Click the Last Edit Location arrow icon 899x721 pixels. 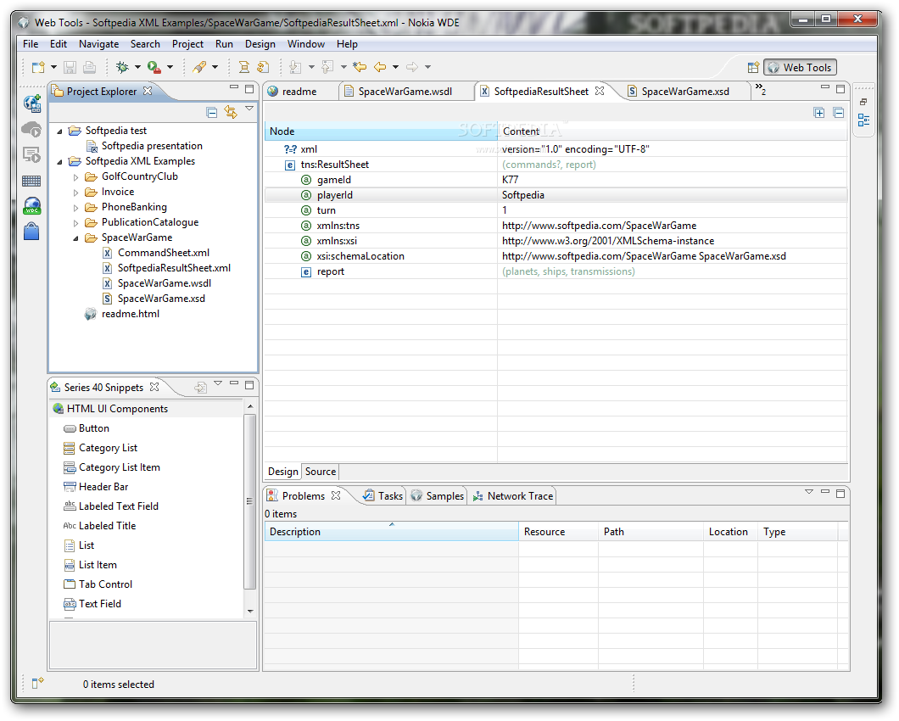360,67
